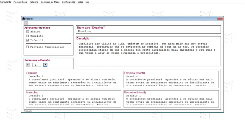Open the Consulente menu
This screenshot has height=125, width=245.
[6, 2]
